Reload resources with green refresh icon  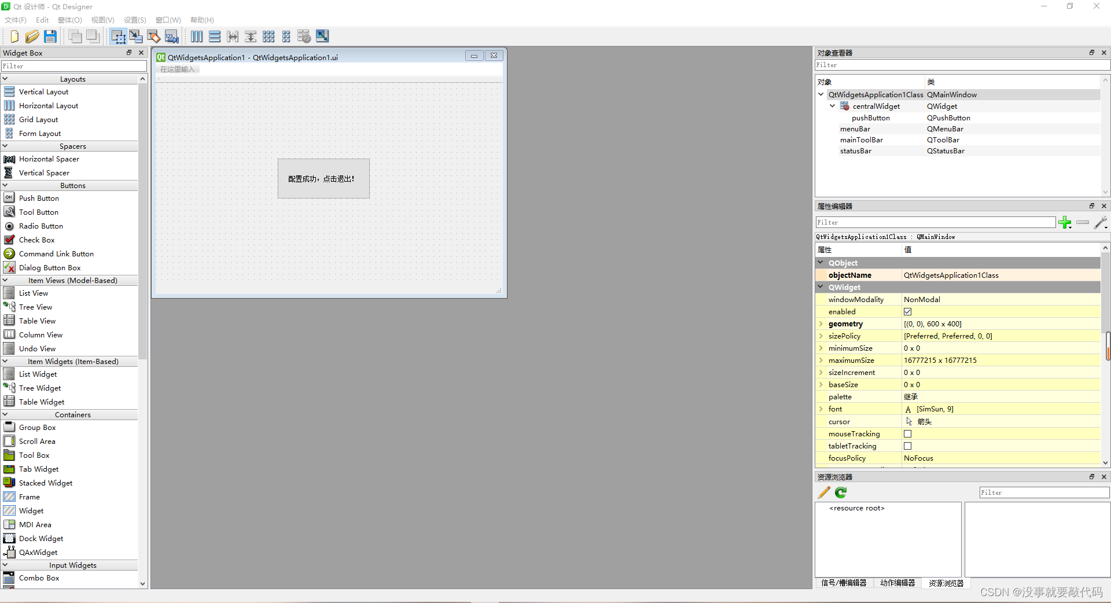(x=841, y=492)
